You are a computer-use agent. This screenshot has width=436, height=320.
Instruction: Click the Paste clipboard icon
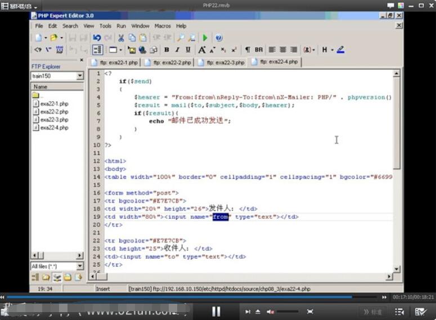143,38
